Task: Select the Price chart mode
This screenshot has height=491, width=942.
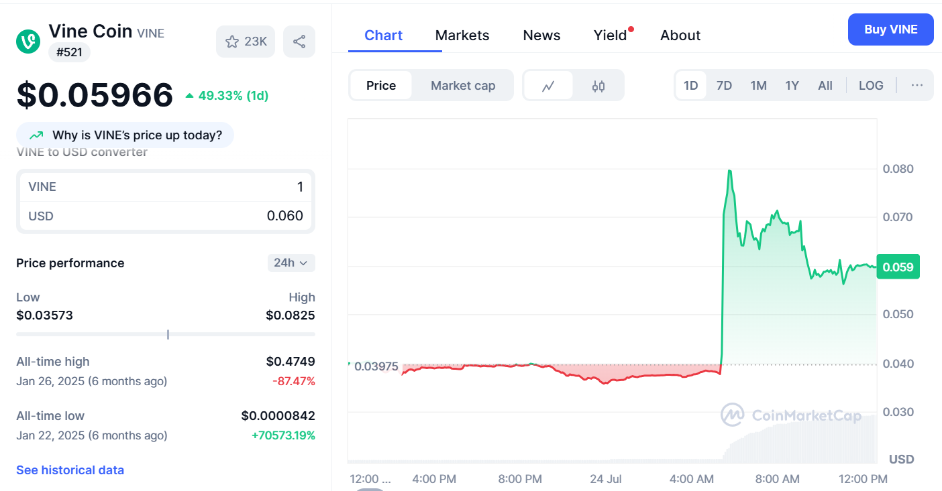Action: (x=381, y=86)
